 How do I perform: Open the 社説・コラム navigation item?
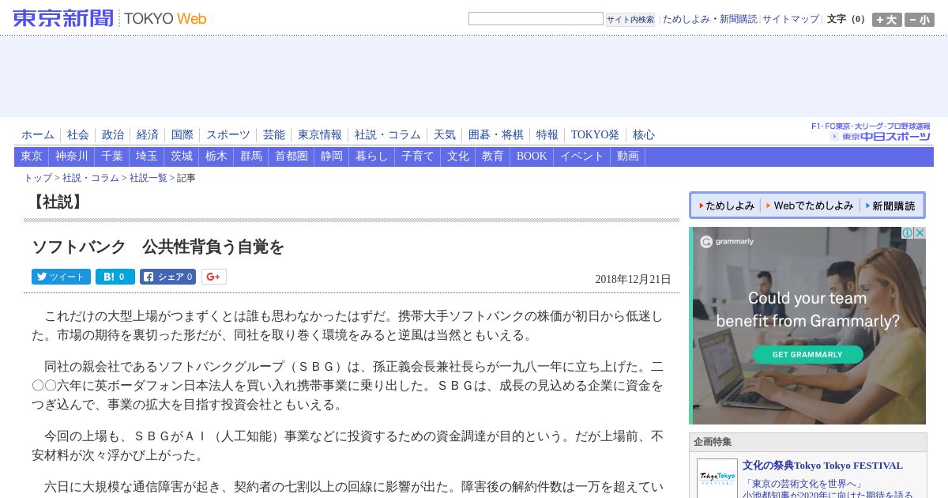(388, 135)
